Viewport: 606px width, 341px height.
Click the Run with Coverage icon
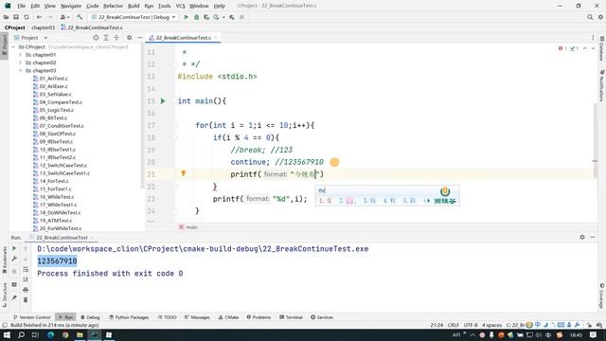206,17
